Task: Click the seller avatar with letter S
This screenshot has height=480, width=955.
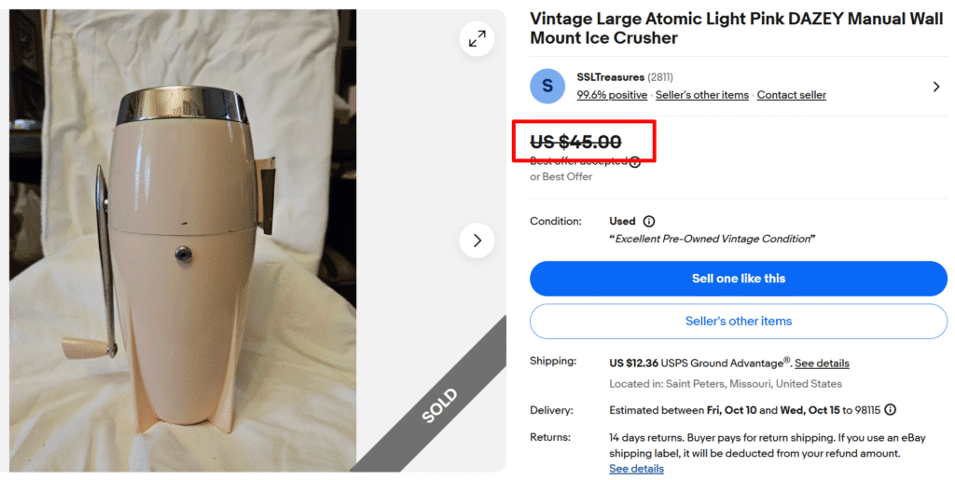Action: (x=547, y=86)
